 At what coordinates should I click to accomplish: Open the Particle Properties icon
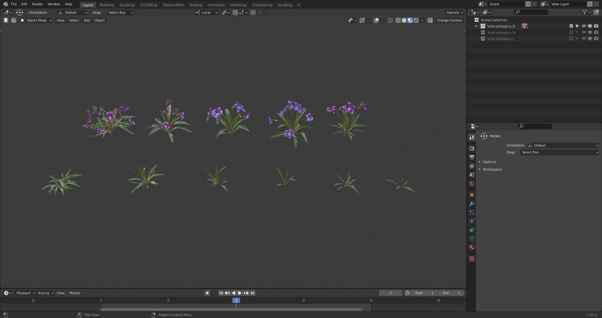pos(472,213)
